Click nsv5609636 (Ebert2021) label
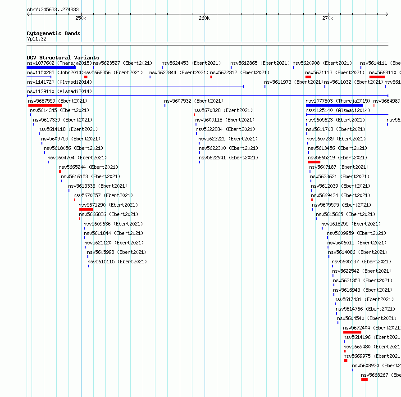Screen dimensions: 401x397 coord(113,224)
